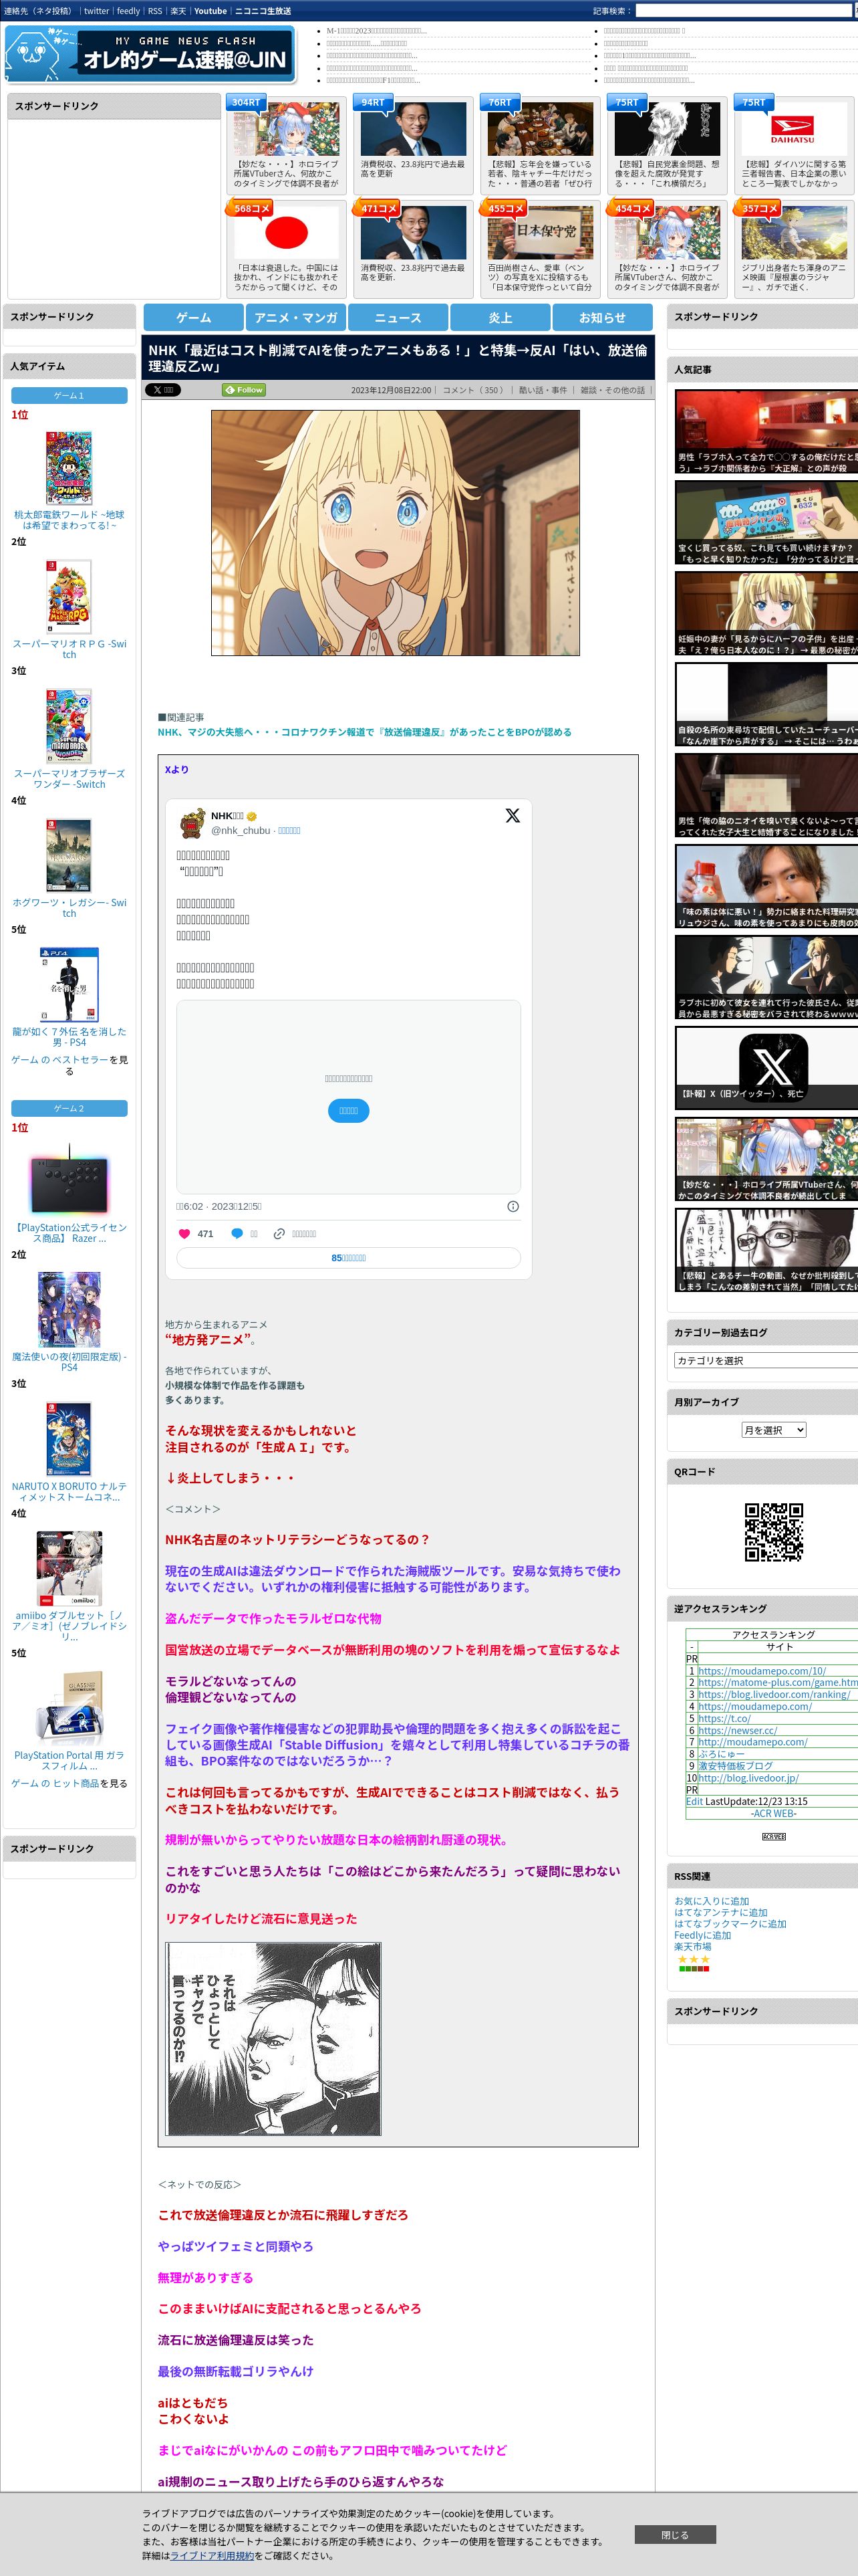The width and height of the screenshot is (858, 2576).
Task: Select the お知らせ navigation tab
Action: click(x=602, y=317)
